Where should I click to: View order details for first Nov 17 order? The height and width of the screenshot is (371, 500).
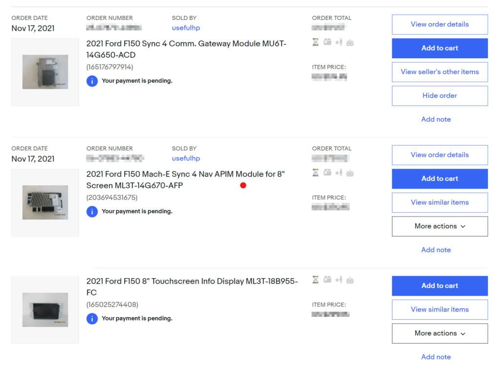click(x=440, y=24)
